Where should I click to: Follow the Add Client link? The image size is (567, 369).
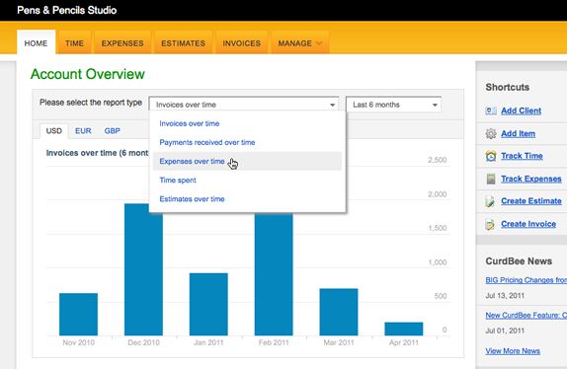(x=522, y=111)
